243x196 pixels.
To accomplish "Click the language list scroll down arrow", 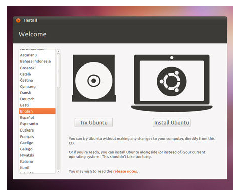I will pyautogui.click(x=58, y=171).
